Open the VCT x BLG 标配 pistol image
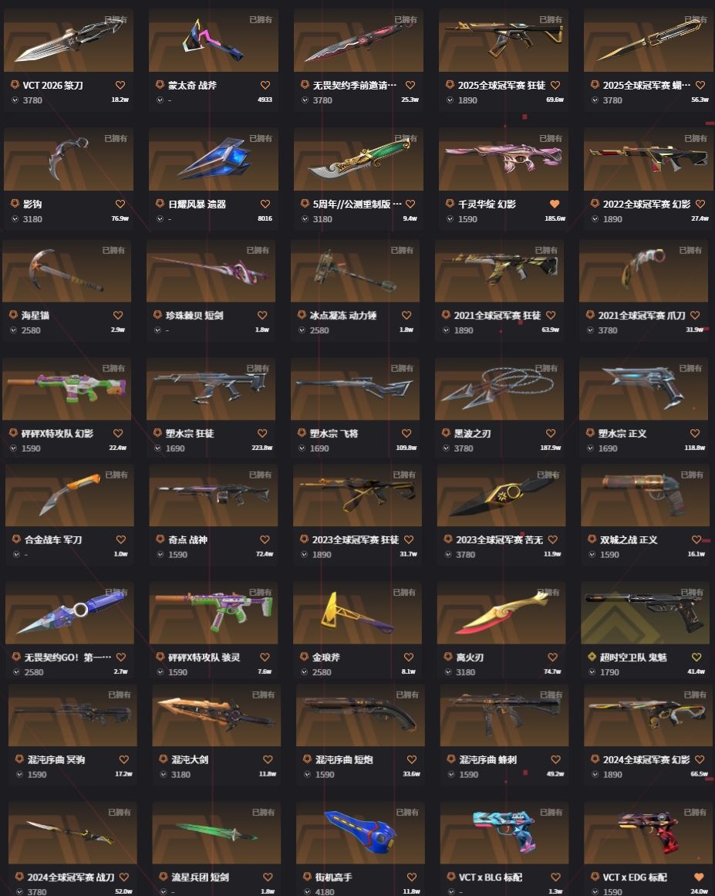The width and height of the screenshot is (715, 896). point(504,833)
